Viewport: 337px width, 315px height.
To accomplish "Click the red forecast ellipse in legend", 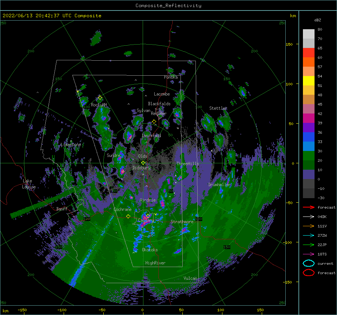I will [309, 273].
